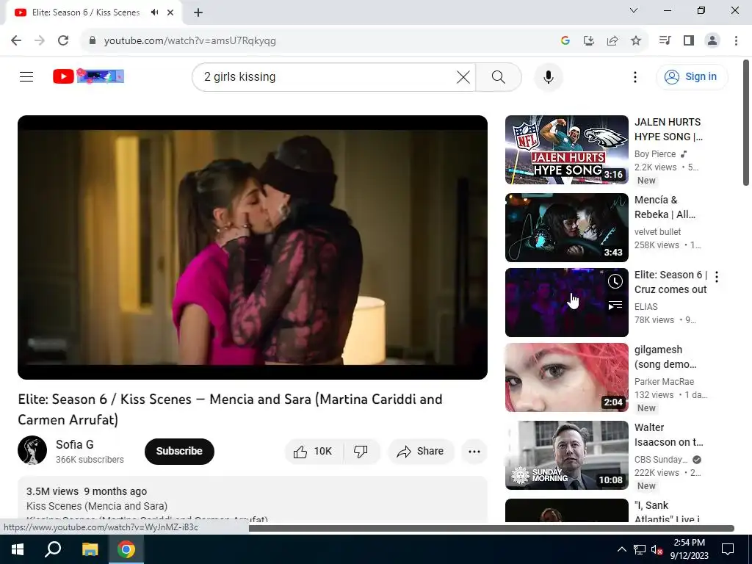Viewport: 752px width, 564px height.
Task: Click the browser back arrow
Action: click(16, 41)
